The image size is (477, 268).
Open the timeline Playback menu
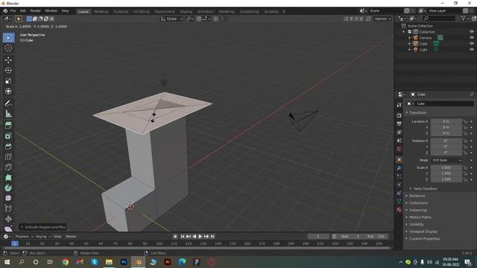point(24,237)
